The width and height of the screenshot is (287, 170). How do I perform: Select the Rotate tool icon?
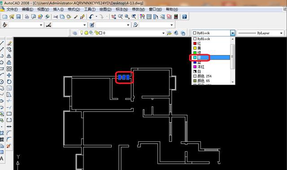9,81
